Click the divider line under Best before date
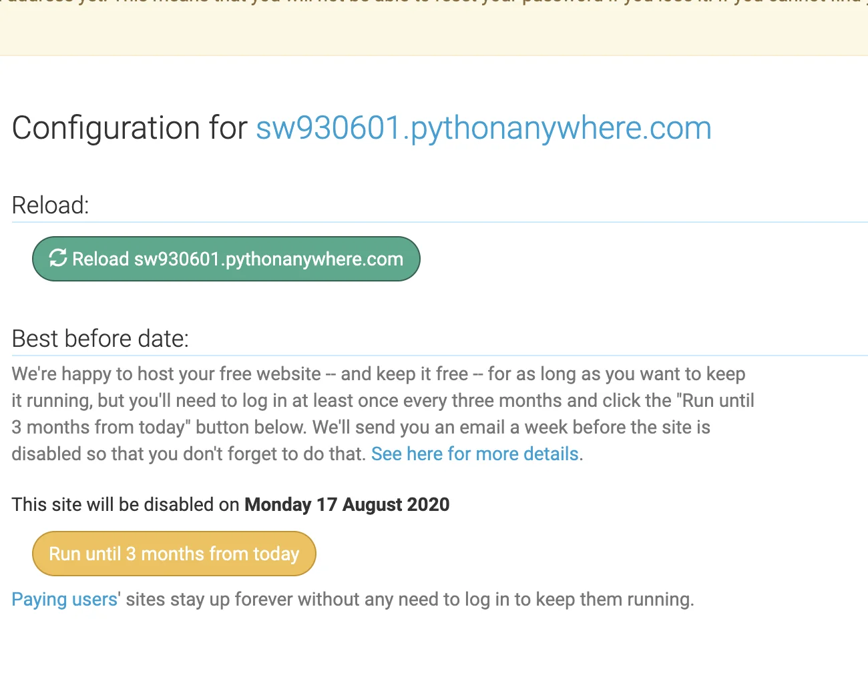Screen dimensions: 868x683 tap(467, 356)
